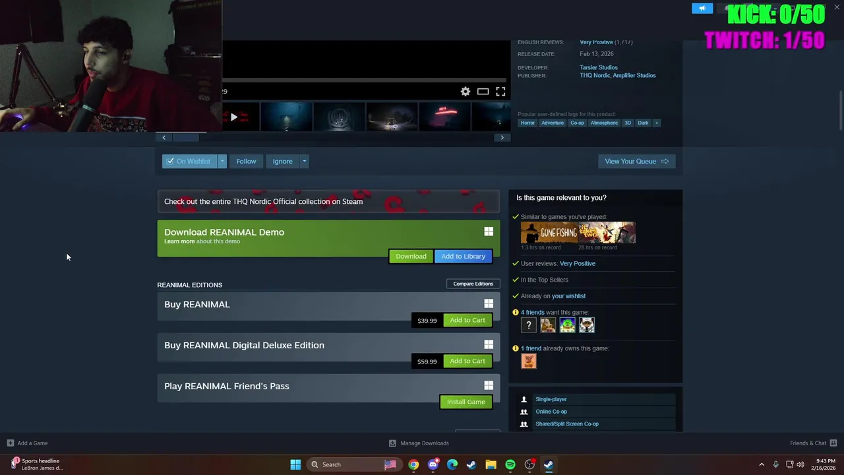
Task: Open the Atmospheric tag
Action: [x=604, y=123]
